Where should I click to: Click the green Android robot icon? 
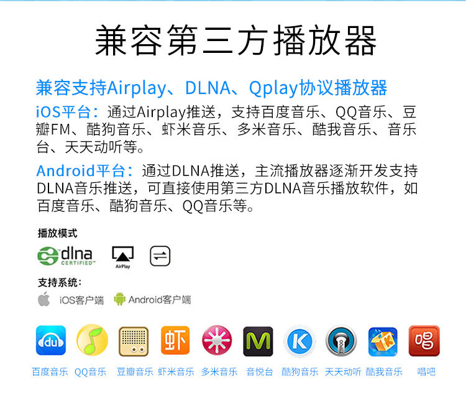[119, 299]
